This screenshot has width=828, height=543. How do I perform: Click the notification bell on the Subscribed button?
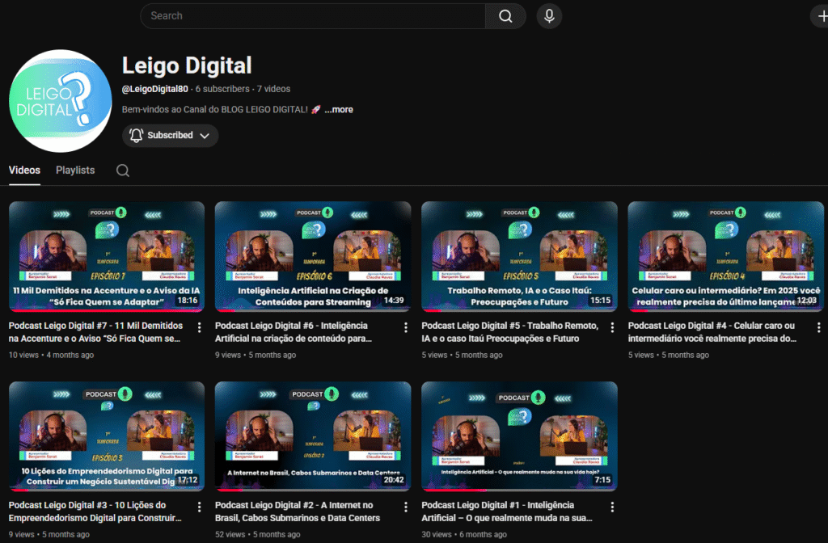point(136,136)
